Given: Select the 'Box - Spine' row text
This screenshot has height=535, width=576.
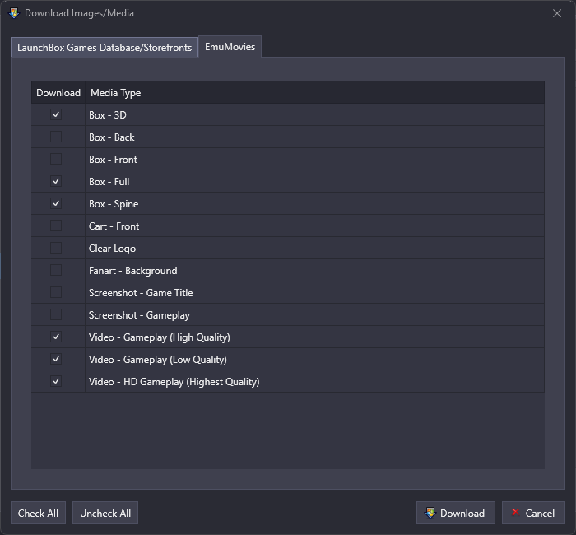Looking at the screenshot, I should (114, 204).
